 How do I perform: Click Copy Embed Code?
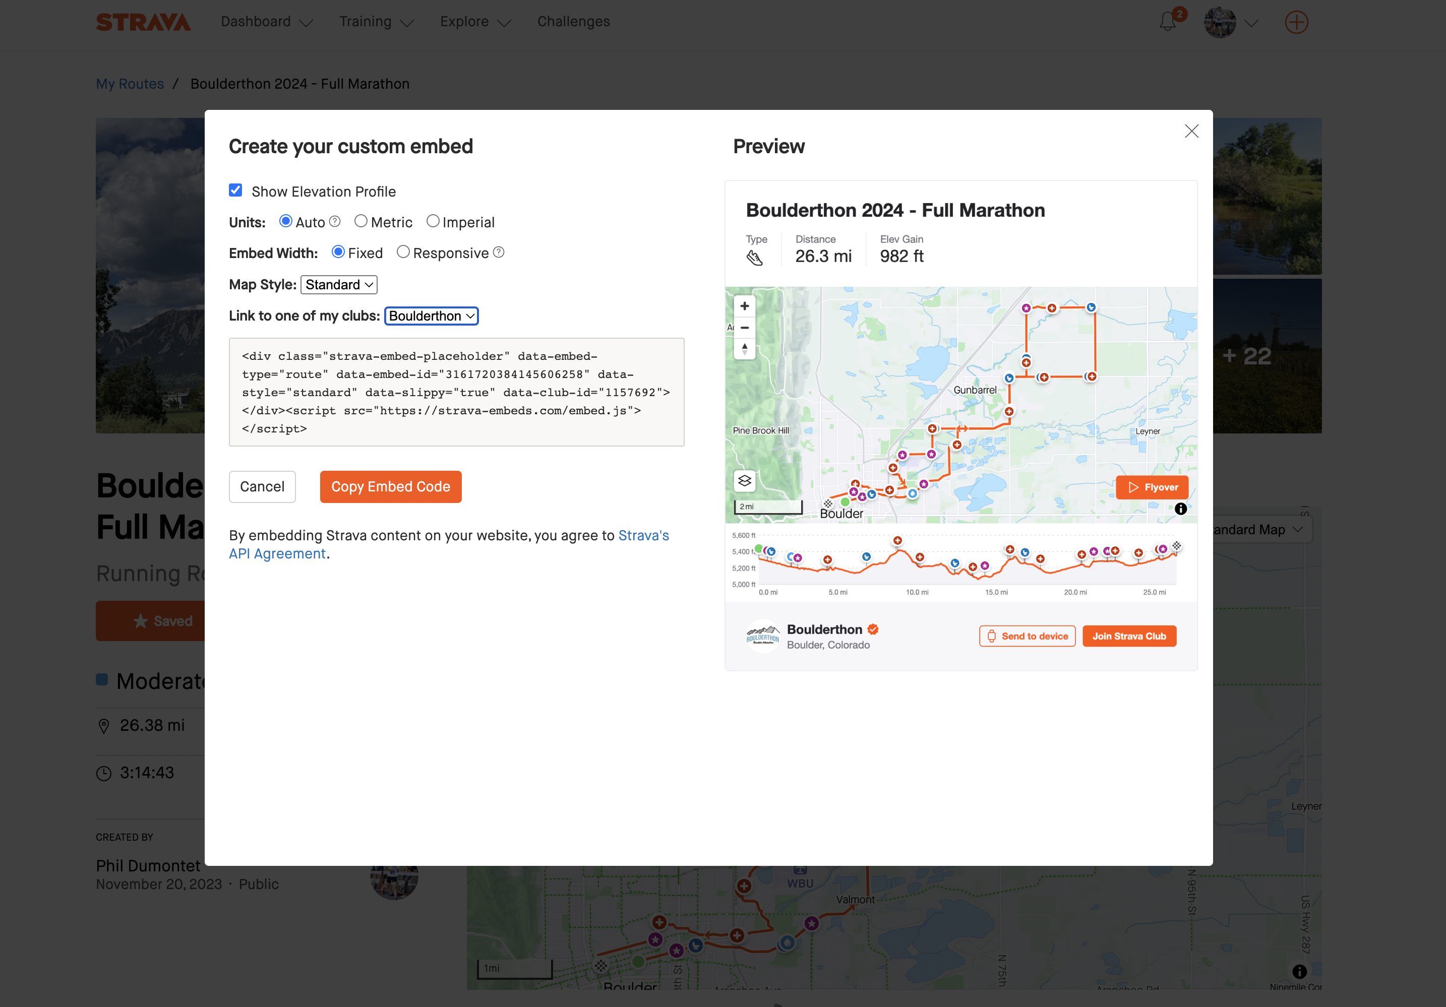(x=390, y=486)
